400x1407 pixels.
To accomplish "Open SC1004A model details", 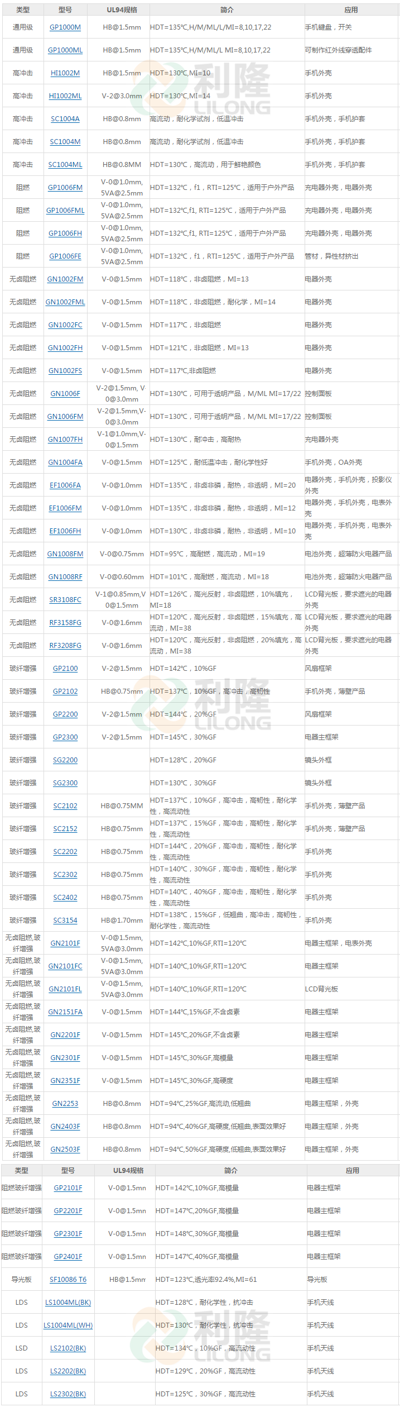I will (x=65, y=119).
